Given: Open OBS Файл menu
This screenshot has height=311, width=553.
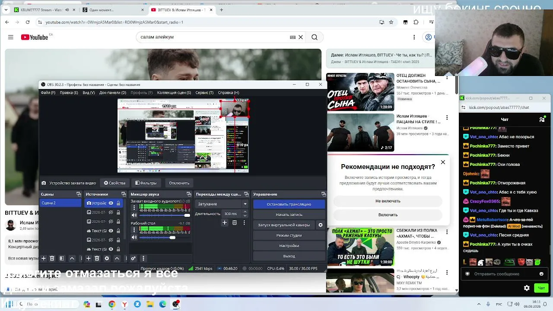Looking at the screenshot, I should (x=48, y=92).
